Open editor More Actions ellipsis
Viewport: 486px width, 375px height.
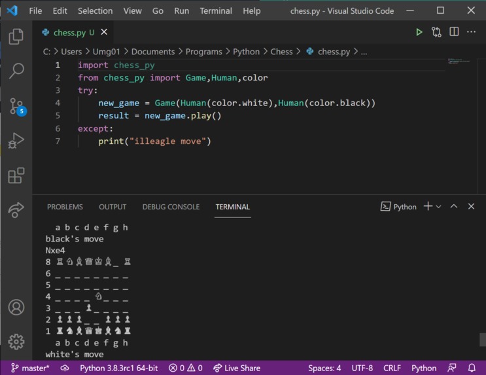(471, 32)
